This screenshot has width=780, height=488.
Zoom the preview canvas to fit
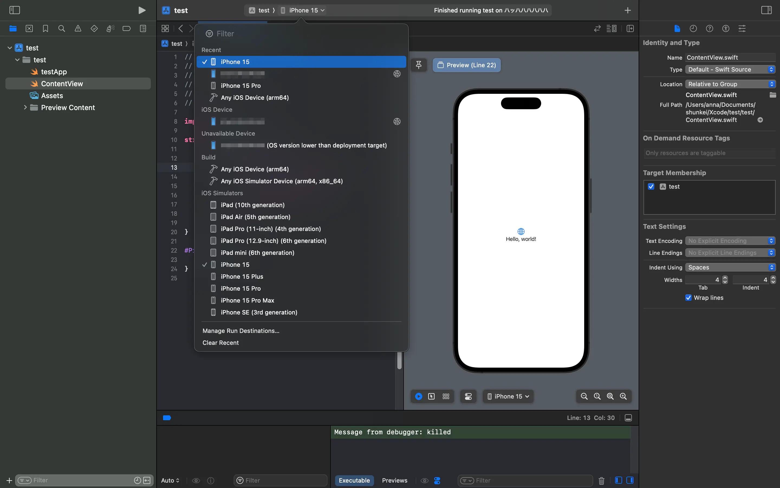click(x=610, y=396)
